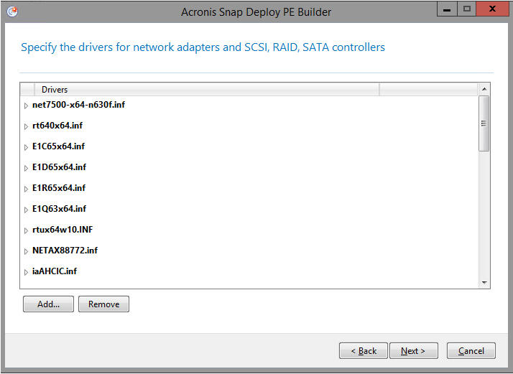Click the Acronis Snap Deploy title bar icon
This screenshot has height=374, width=513.
coord(12,11)
